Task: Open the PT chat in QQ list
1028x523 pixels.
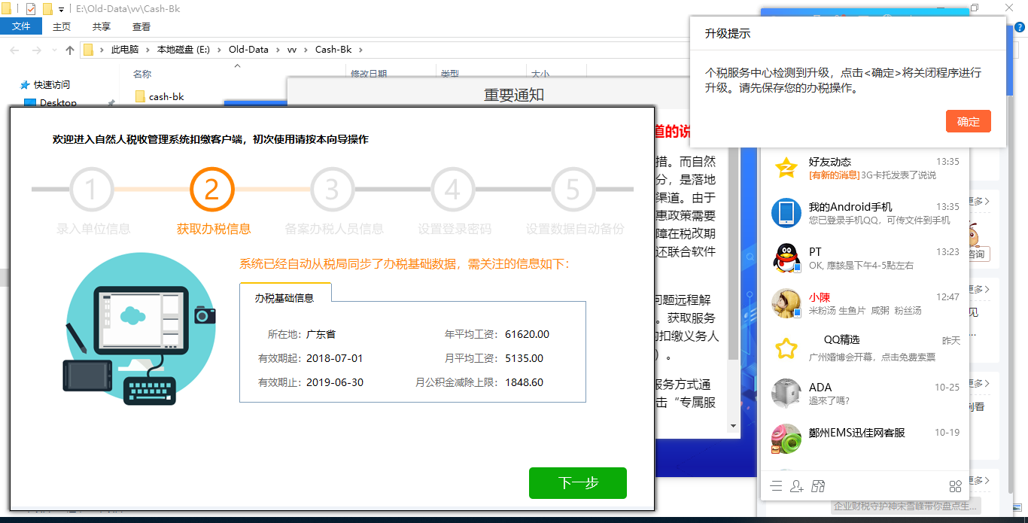Action: [x=865, y=258]
